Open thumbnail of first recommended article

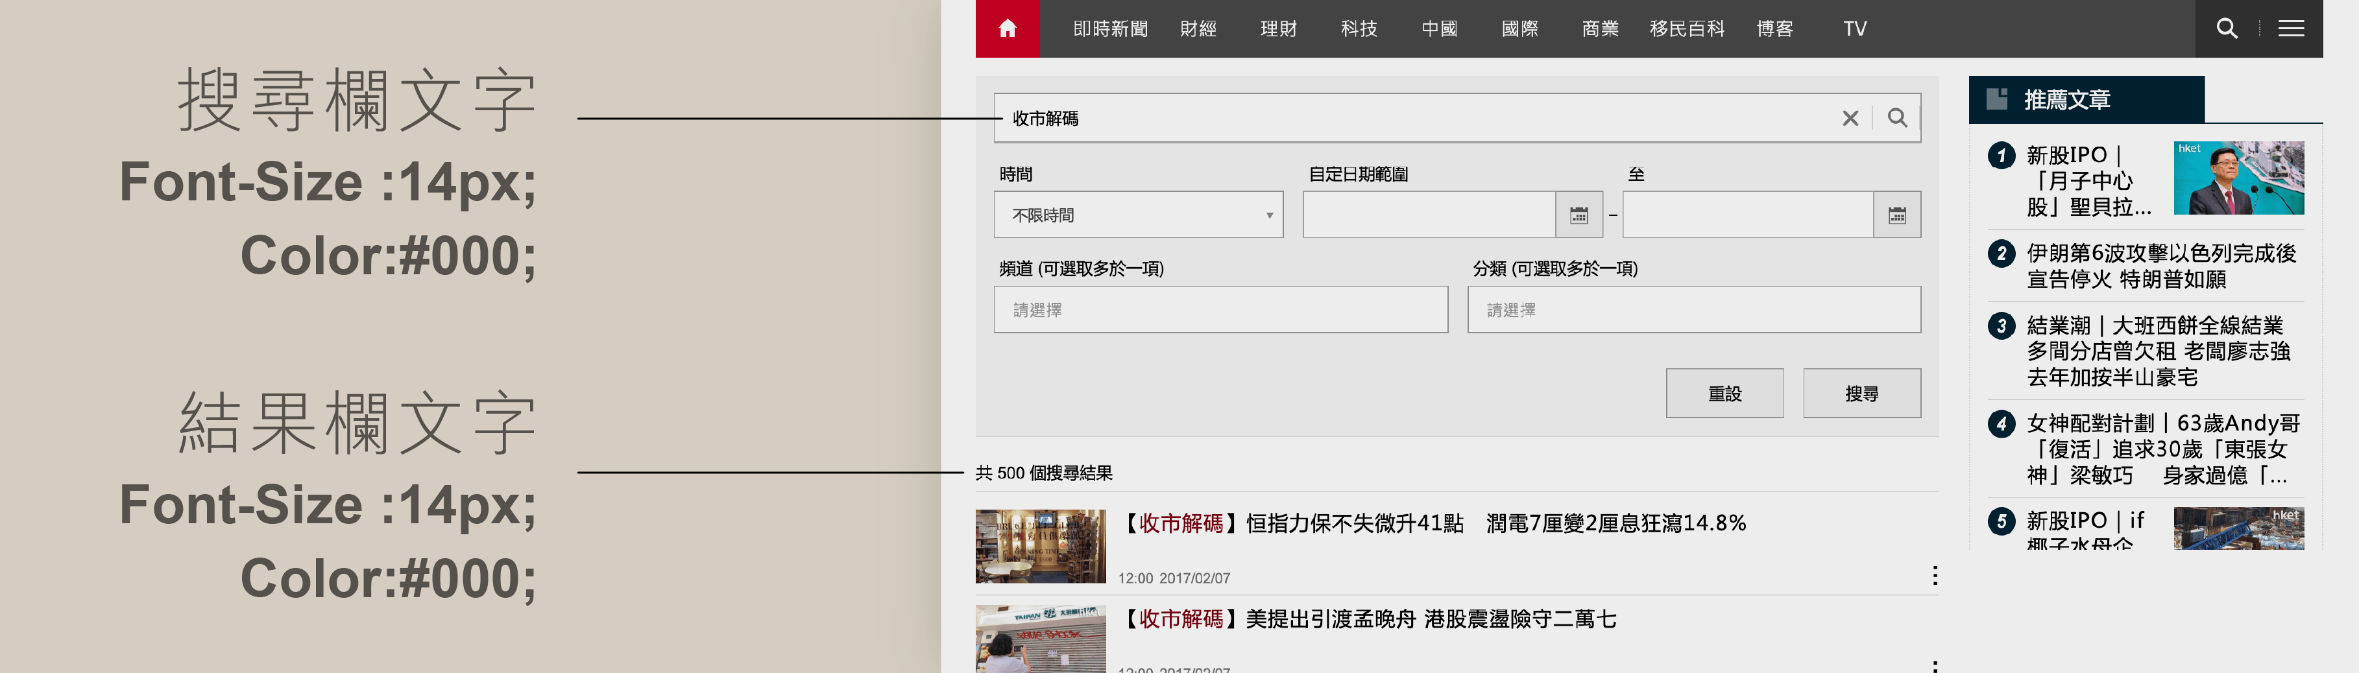coord(2238,178)
